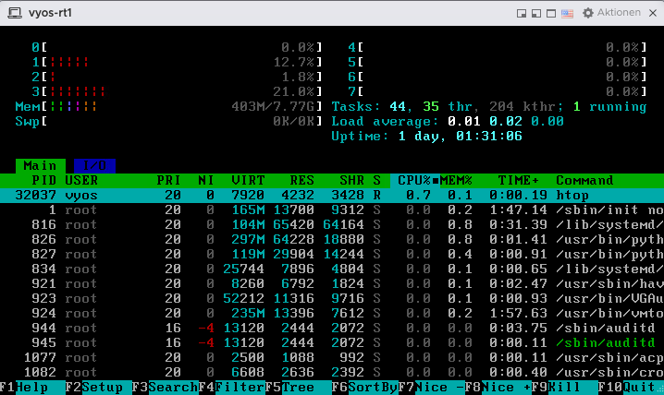664x395 pixels.
Task: Open the F6 SortBy menu
Action: (363, 388)
